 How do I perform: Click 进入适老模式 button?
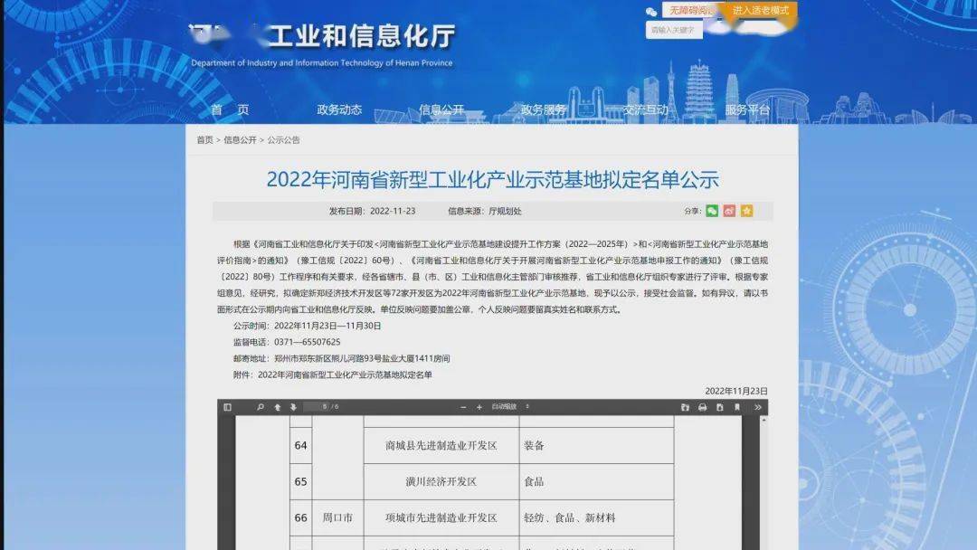[760, 10]
